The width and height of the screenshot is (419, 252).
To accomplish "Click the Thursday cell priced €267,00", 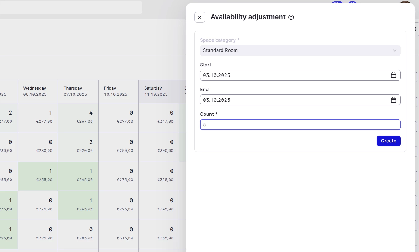I will click(x=78, y=117).
